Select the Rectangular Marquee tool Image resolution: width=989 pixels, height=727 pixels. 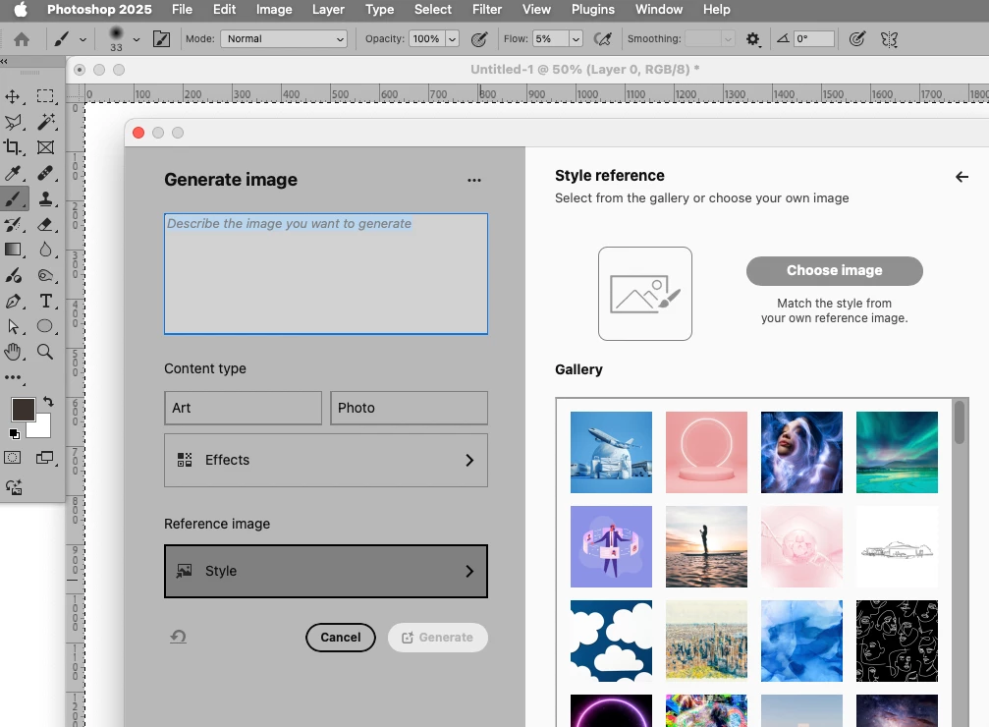45,96
